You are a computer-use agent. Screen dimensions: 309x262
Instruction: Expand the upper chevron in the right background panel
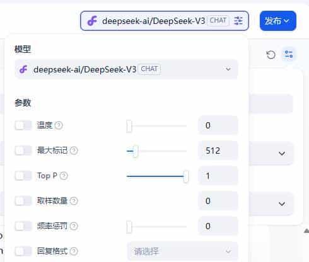point(282,154)
